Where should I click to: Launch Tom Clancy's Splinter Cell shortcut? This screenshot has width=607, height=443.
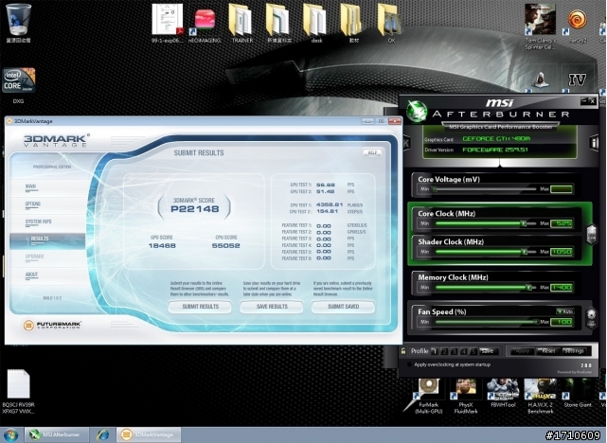coord(540,27)
